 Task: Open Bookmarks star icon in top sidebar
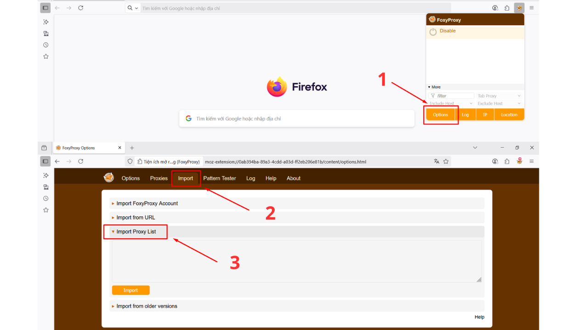click(45, 56)
